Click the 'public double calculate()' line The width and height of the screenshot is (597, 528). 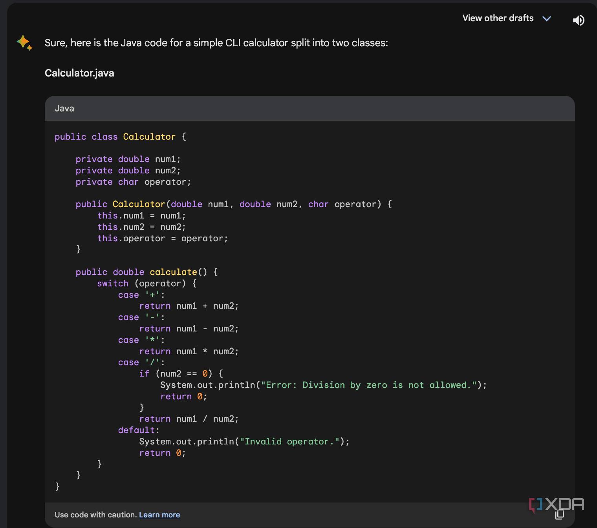(147, 272)
